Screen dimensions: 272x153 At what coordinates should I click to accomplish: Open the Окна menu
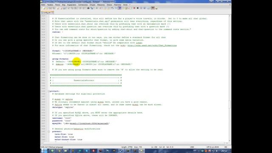[125, 5]
